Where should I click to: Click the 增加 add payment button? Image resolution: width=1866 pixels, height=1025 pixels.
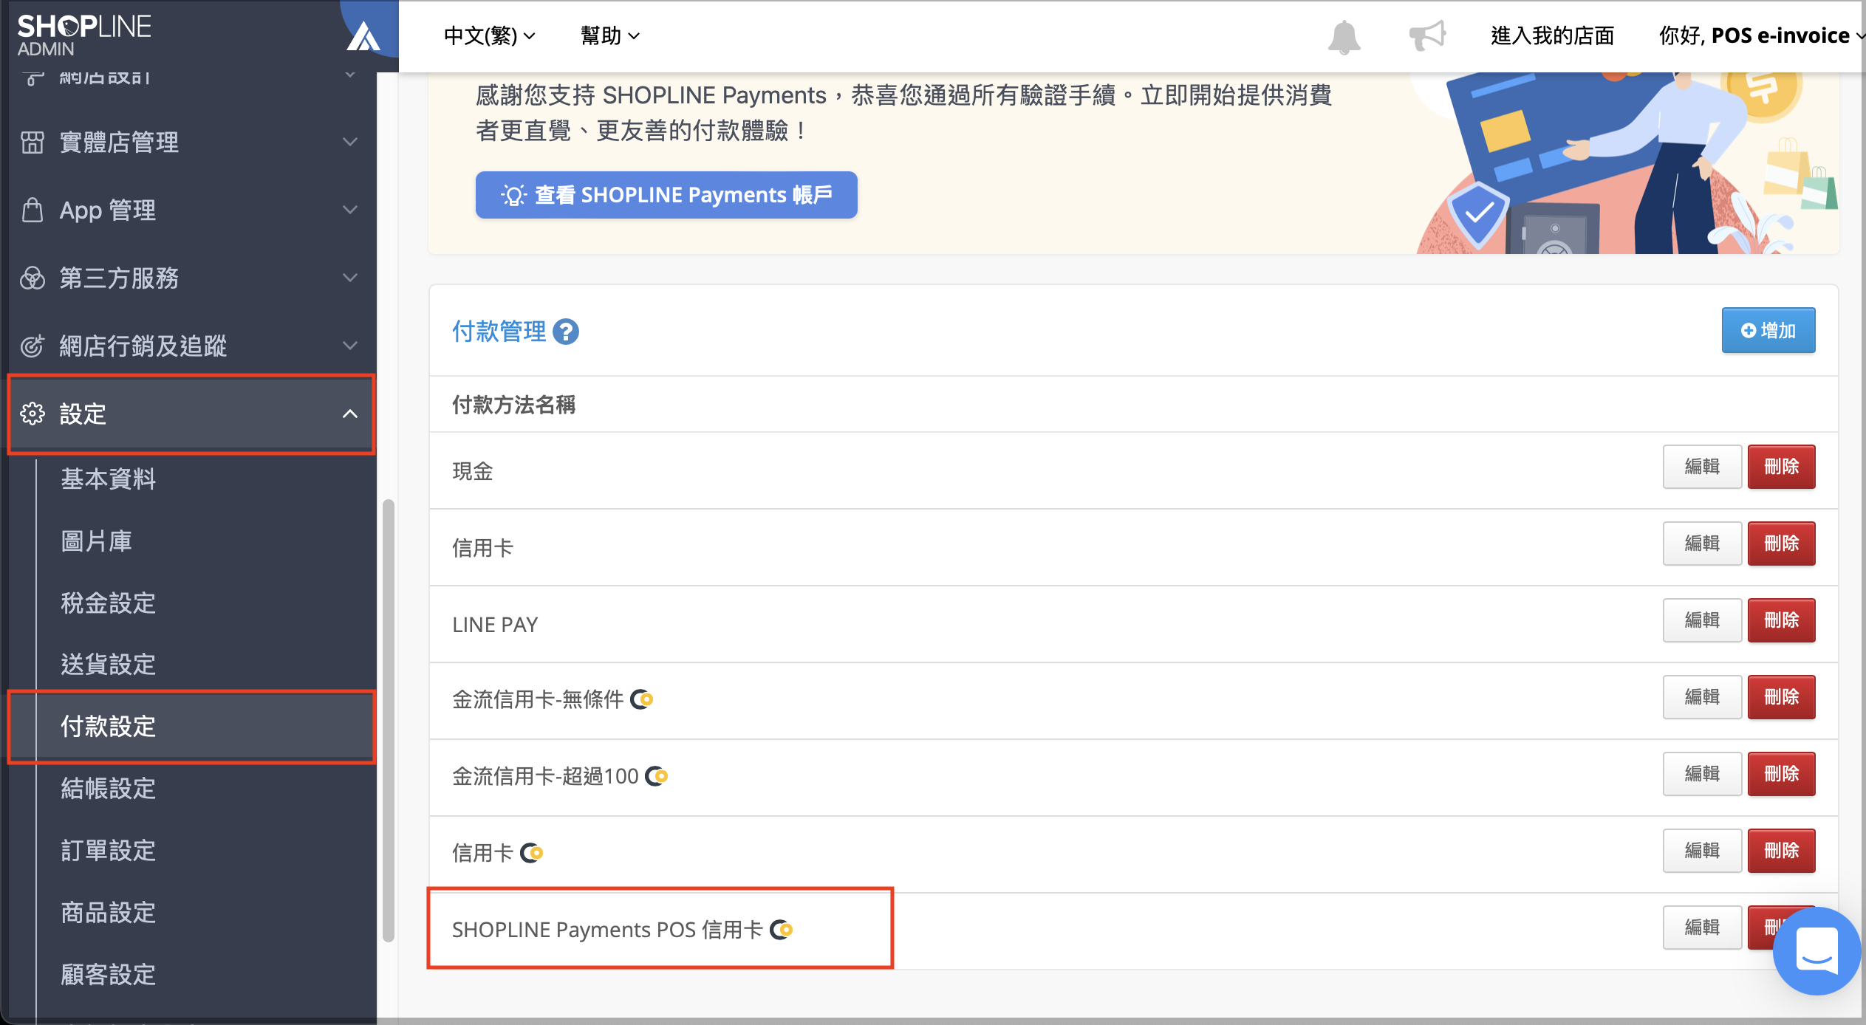tap(1768, 330)
